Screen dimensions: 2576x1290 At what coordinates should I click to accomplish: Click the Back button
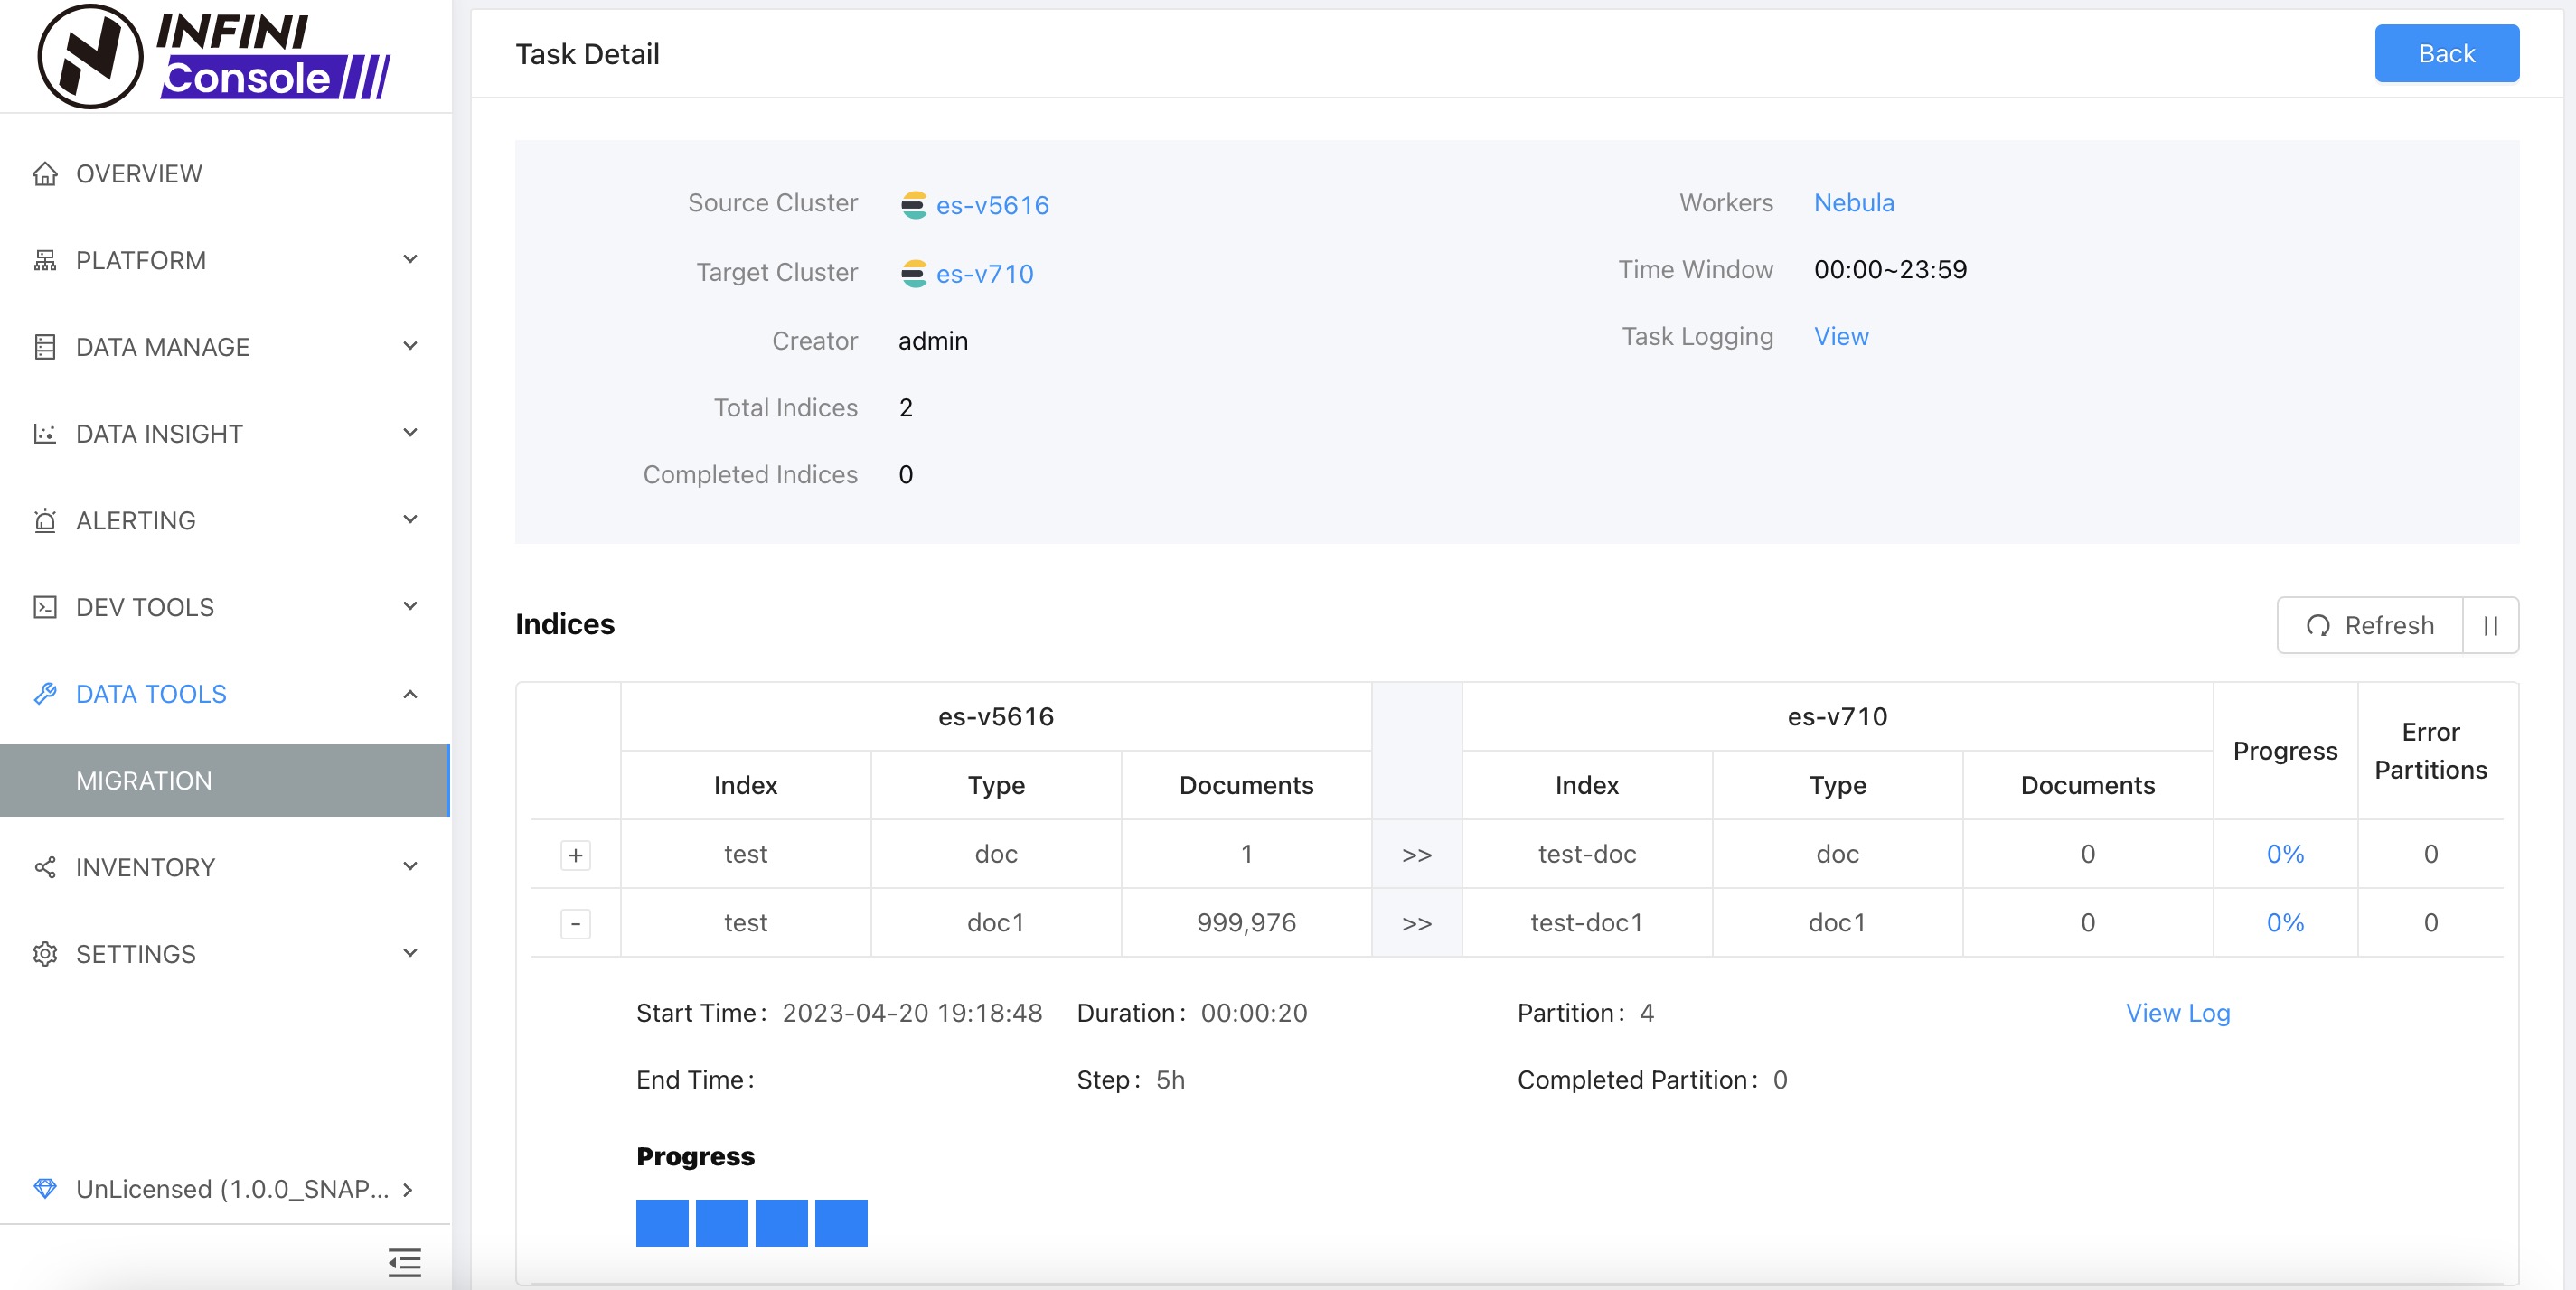[2445, 54]
